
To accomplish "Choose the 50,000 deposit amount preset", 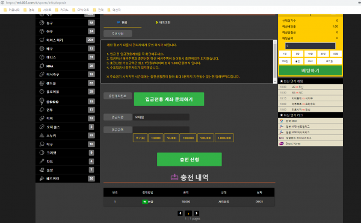I will click(171, 138).
